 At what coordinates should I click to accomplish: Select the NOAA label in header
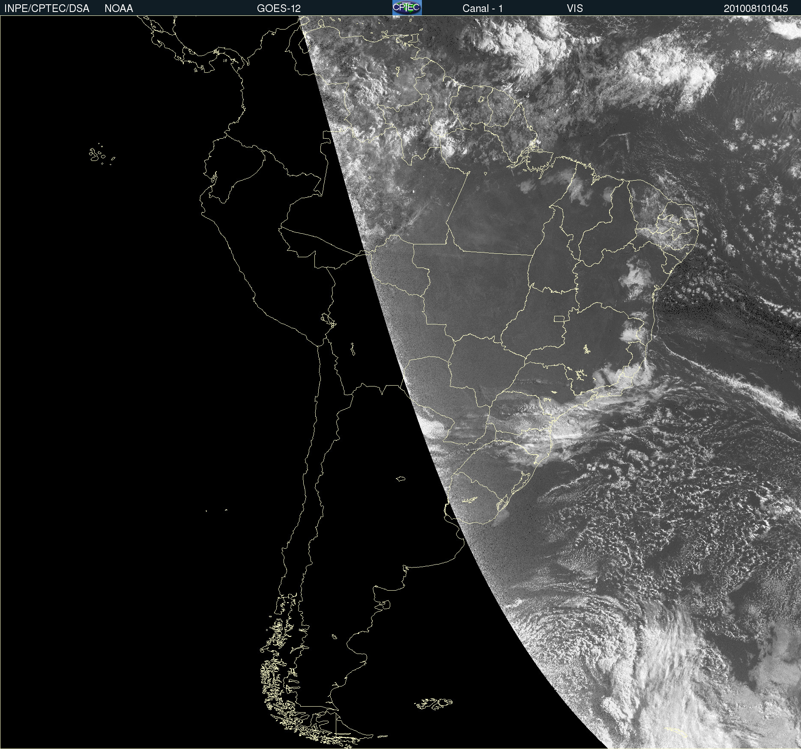tap(119, 9)
